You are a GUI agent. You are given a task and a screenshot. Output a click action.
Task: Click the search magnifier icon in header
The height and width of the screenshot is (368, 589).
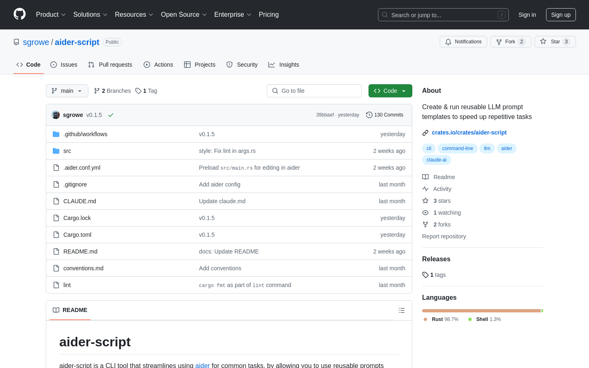pos(385,15)
